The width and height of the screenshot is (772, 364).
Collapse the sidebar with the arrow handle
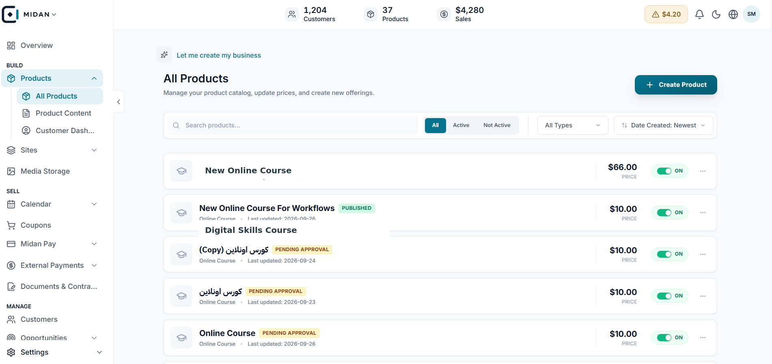(119, 102)
